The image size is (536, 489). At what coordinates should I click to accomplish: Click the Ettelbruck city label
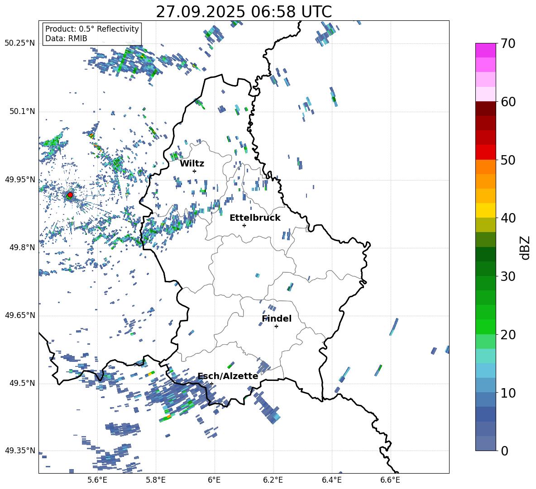[x=255, y=218]
